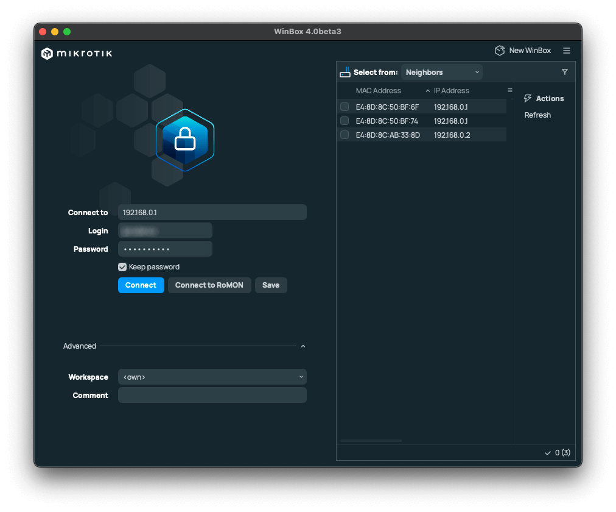Check the box for E4:8D:8C:50:BF:6F
616x512 pixels.
(x=345, y=107)
